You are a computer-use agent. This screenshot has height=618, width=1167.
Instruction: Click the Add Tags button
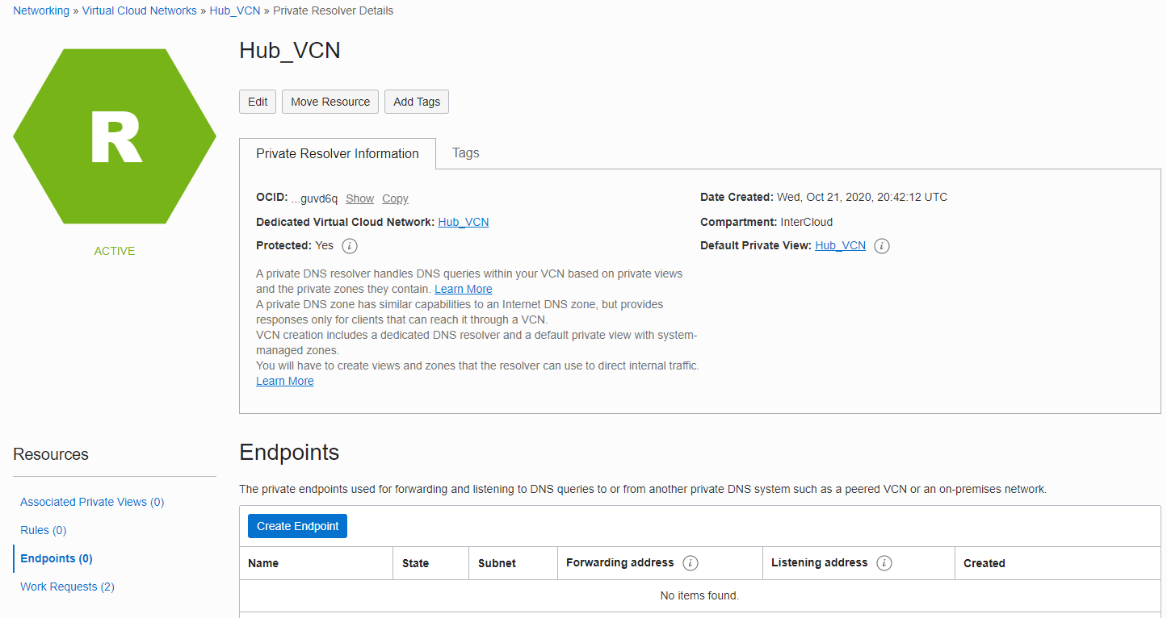[417, 102]
